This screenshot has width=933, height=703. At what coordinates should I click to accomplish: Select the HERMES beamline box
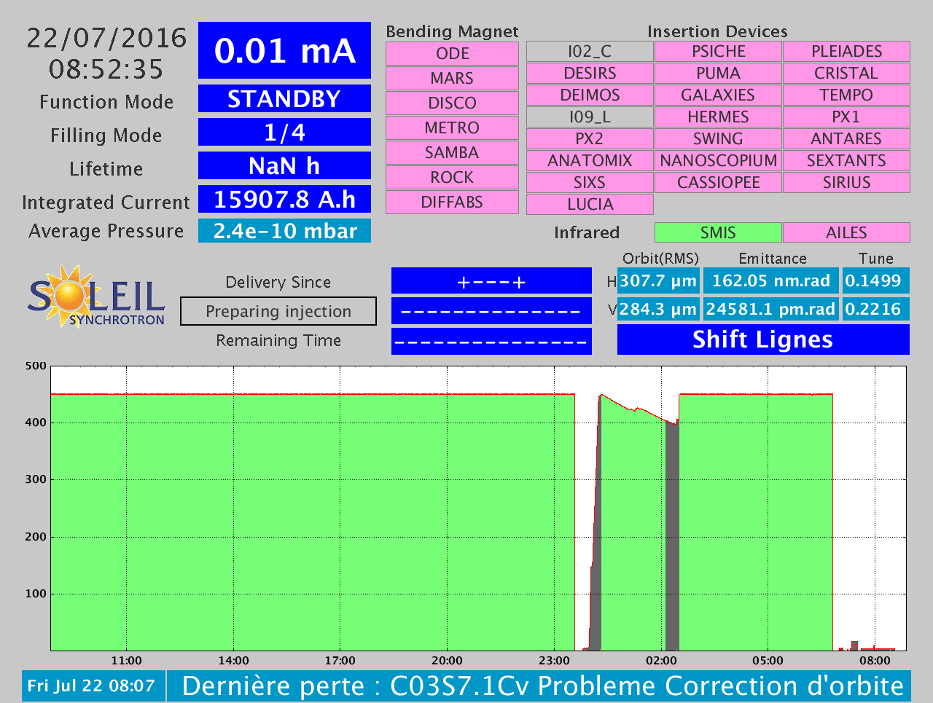[x=718, y=117]
